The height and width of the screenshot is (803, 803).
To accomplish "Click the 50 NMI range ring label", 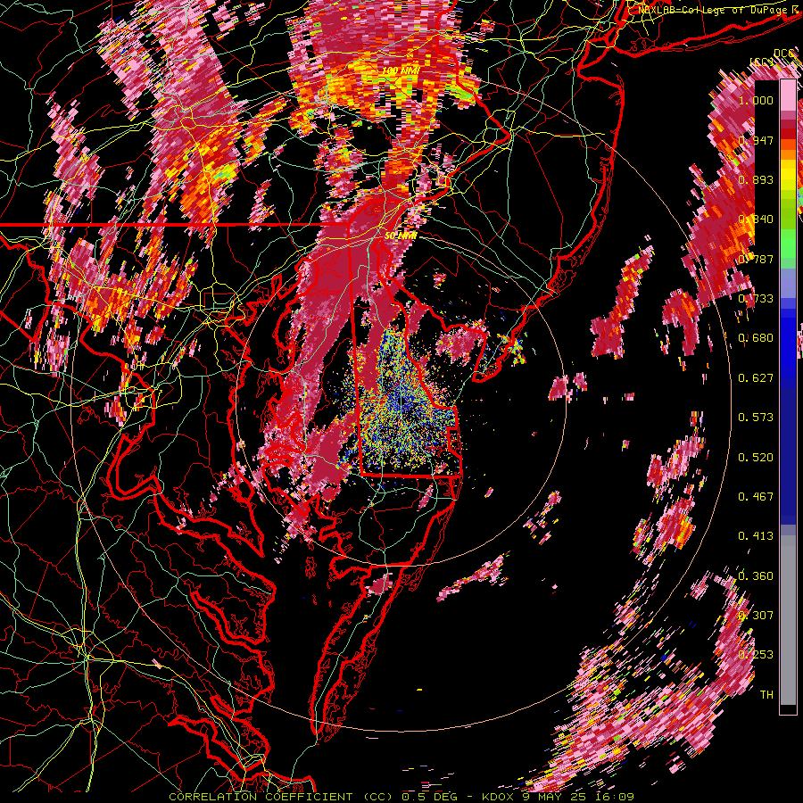I will click(x=401, y=236).
